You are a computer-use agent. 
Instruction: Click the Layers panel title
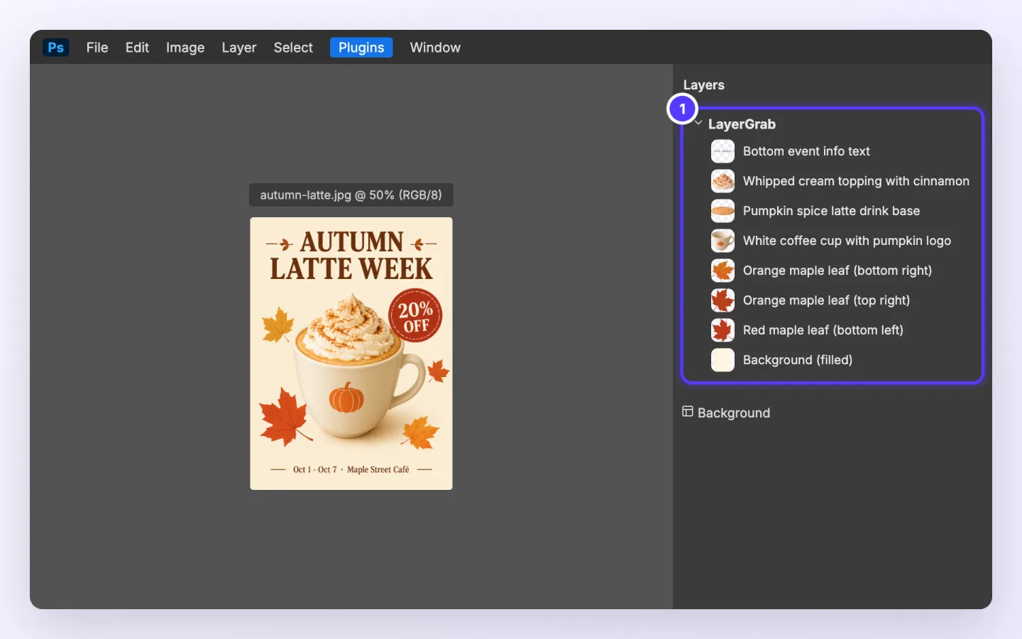(703, 85)
